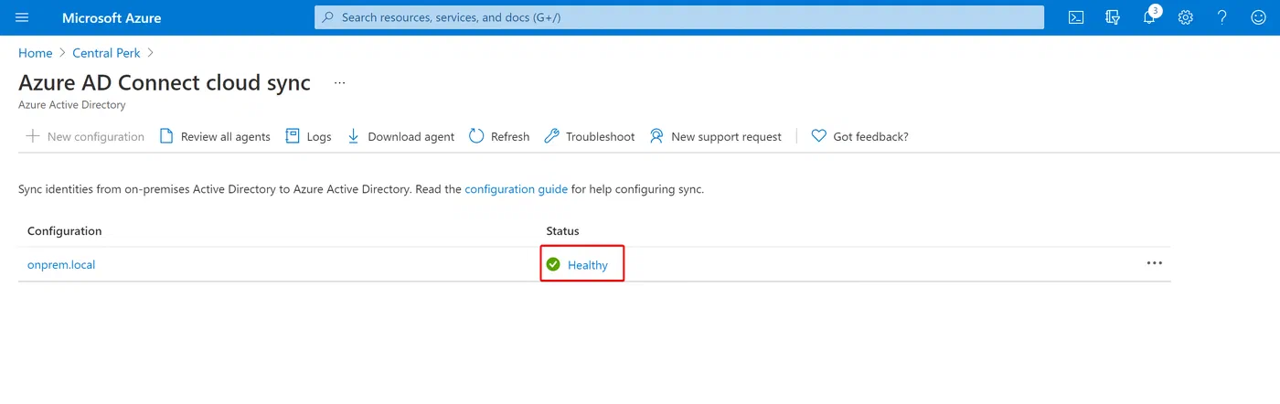Go to the Central Perk breadcrumb
This screenshot has width=1280, height=404.
(107, 53)
